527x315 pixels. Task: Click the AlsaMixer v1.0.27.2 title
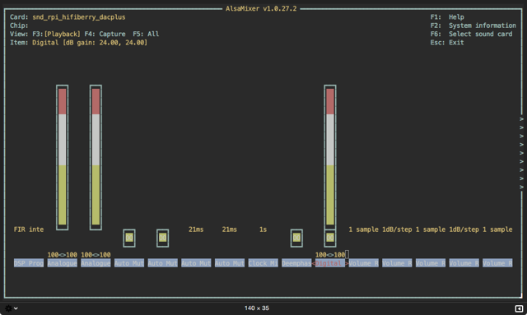pyautogui.click(x=261, y=9)
